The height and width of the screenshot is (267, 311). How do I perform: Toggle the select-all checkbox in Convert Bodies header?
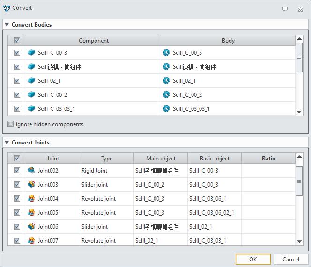17,41
